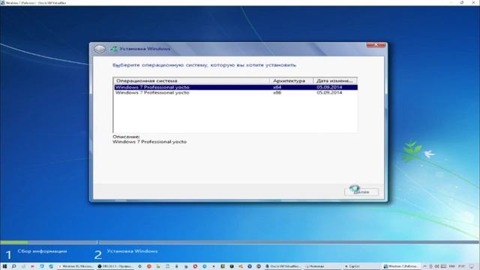The width and height of the screenshot is (480, 270).
Task: Close the Установка Windows dialog
Action: (x=376, y=45)
